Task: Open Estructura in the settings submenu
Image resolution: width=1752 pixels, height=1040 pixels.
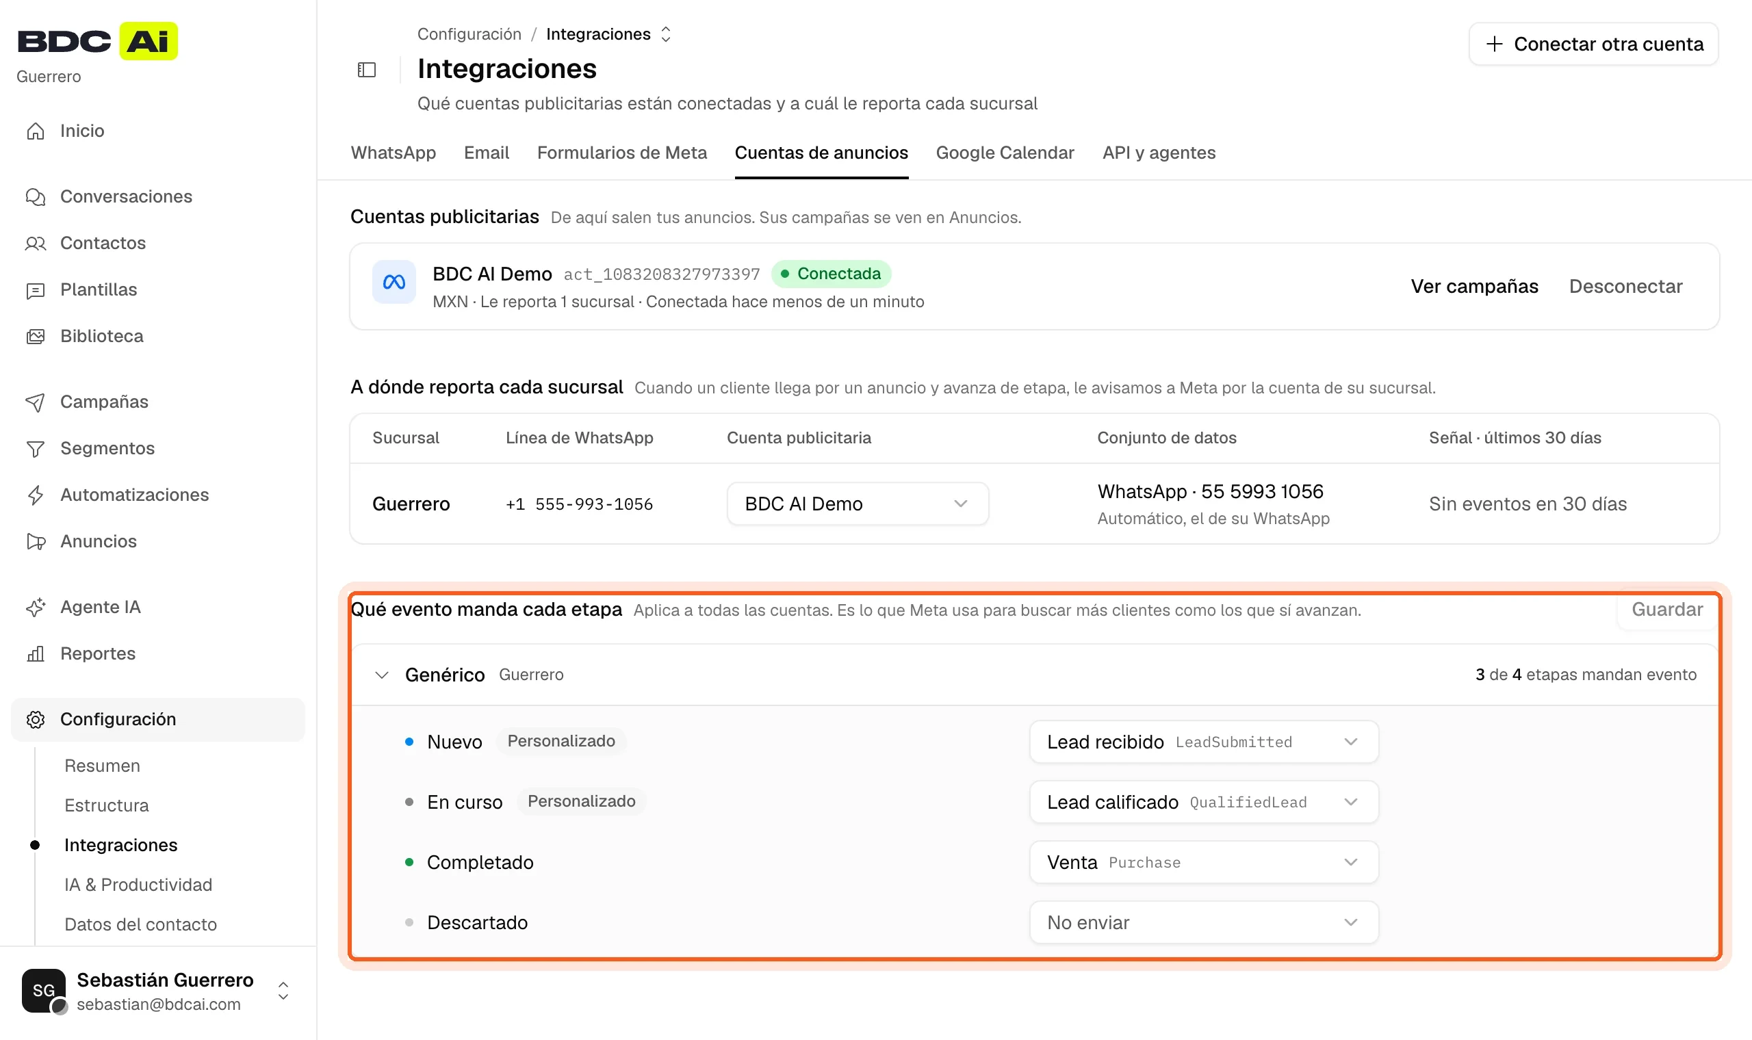Action: coord(107,806)
